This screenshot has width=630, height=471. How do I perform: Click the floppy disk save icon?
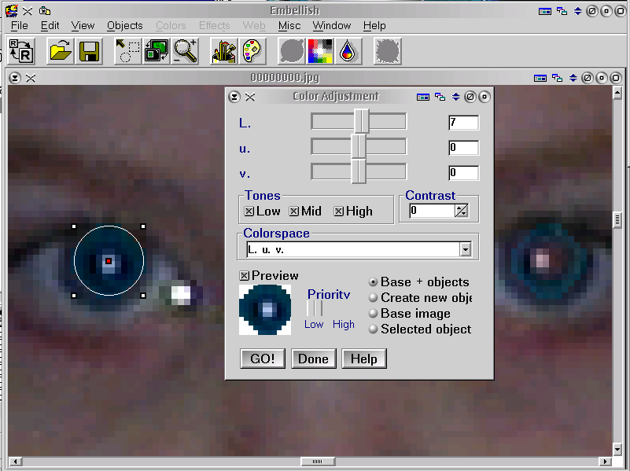[x=88, y=51]
